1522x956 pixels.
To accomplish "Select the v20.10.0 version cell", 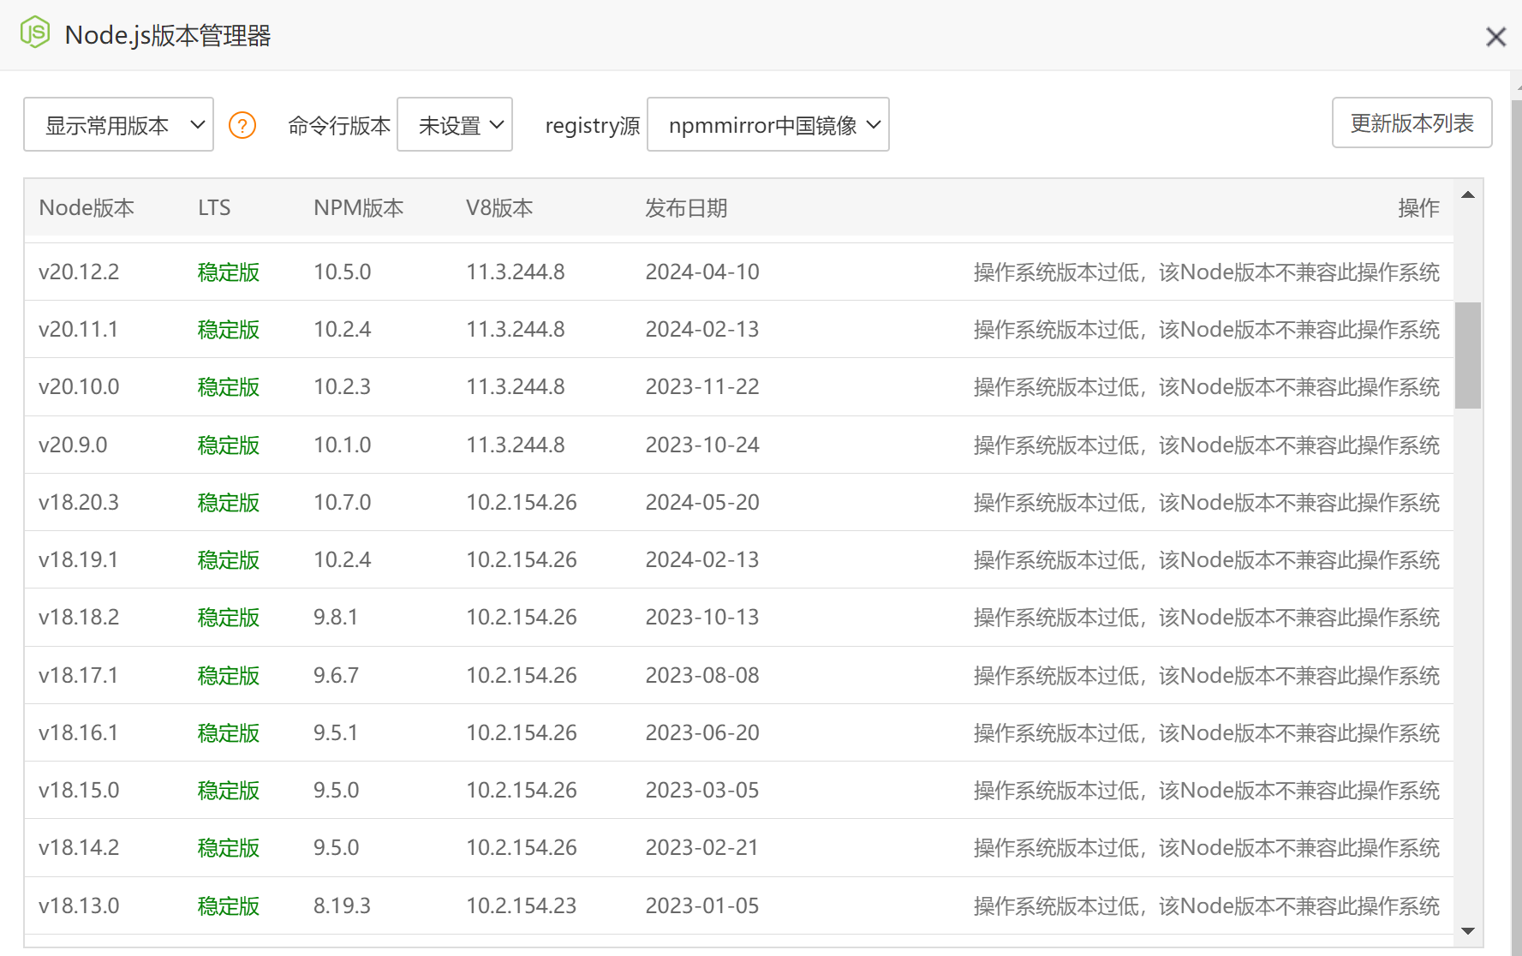I will tap(79, 387).
